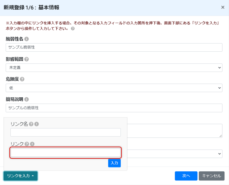Open the 危険度 dropdown showing 低
Screen dimensions: 229x185
click(114, 88)
